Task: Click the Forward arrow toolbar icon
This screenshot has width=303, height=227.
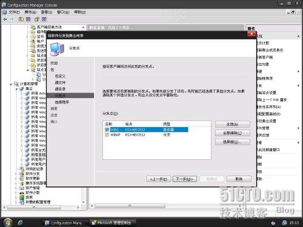Action: pos(12,19)
